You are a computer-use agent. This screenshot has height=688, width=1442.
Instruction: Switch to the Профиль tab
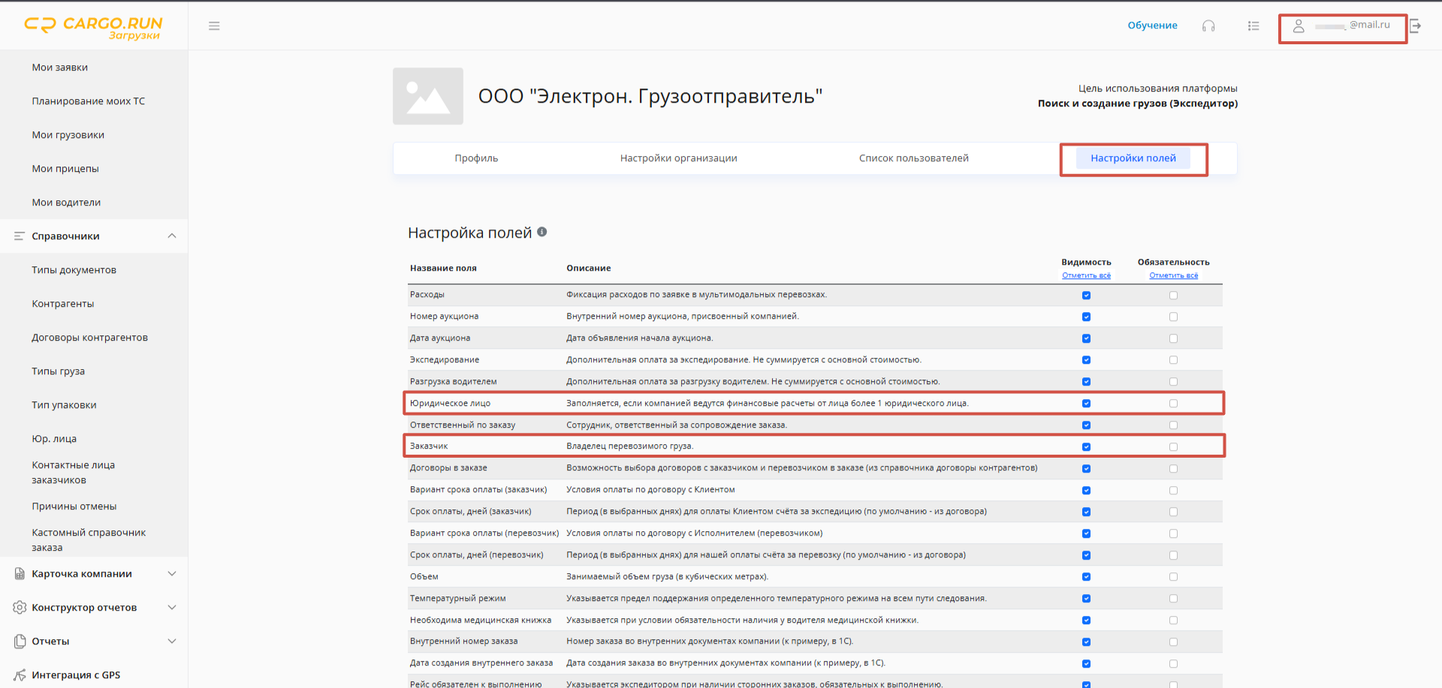[x=476, y=158]
